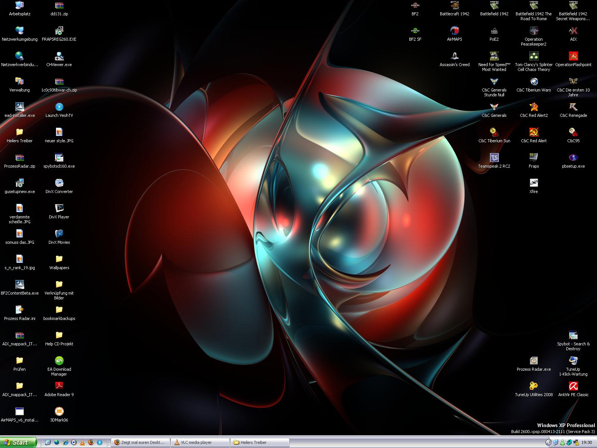The height and width of the screenshot is (448, 597).
Task: Open the Battlefield 1942 desktop shortcut
Action: click(494, 6)
